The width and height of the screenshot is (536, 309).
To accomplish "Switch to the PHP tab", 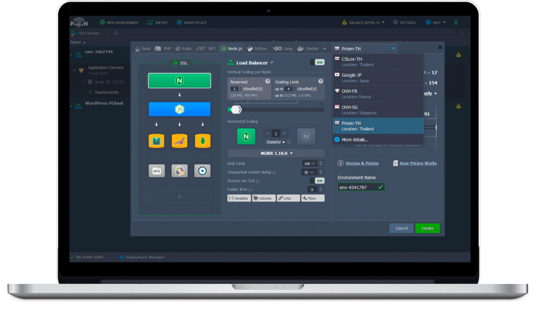I will click(x=163, y=49).
